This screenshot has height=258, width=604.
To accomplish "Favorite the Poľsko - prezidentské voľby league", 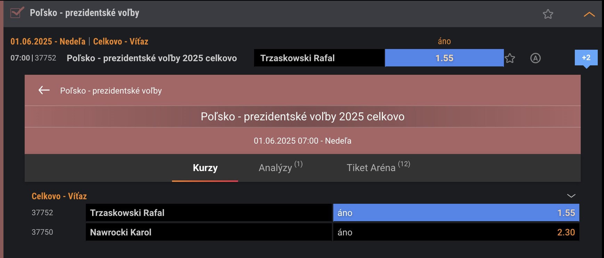I will [548, 14].
